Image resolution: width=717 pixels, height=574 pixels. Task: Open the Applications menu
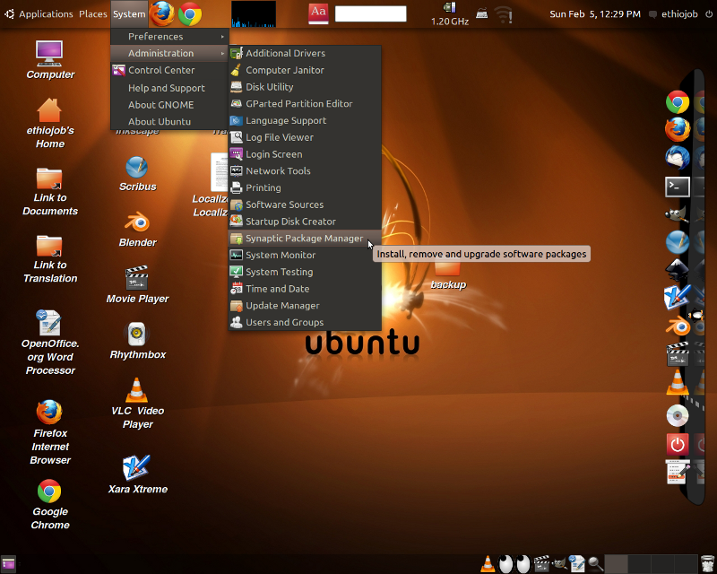tap(39, 14)
